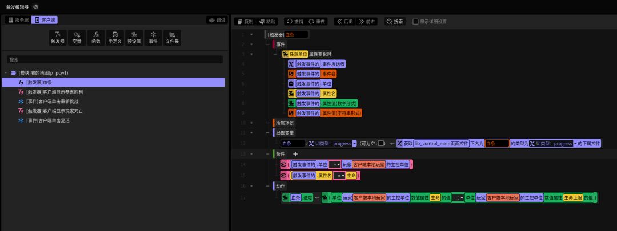Click the 调试 debug button

[x=217, y=20]
